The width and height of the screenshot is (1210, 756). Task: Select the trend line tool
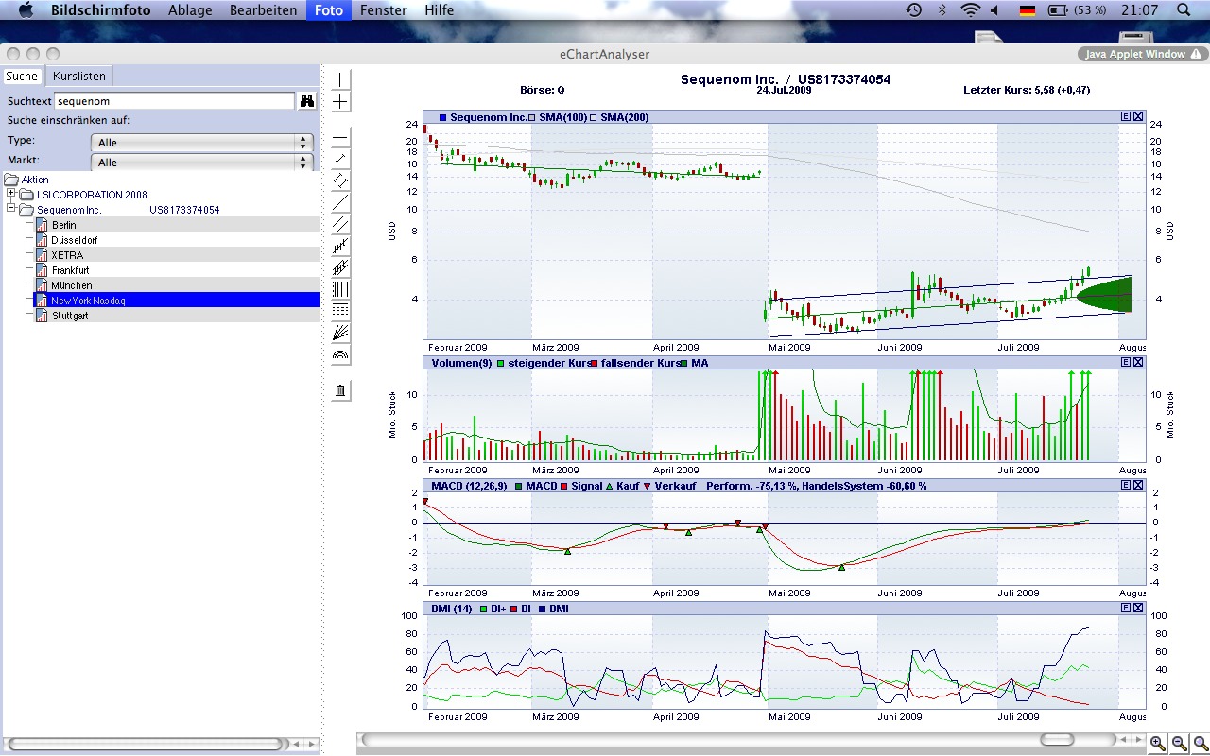pos(340,202)
